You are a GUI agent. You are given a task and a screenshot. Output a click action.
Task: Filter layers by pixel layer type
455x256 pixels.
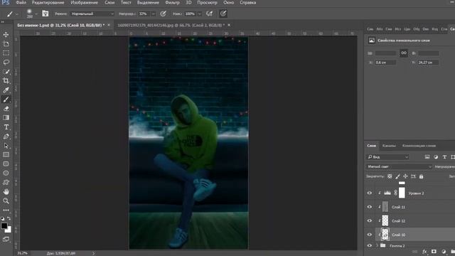(427, 157)
